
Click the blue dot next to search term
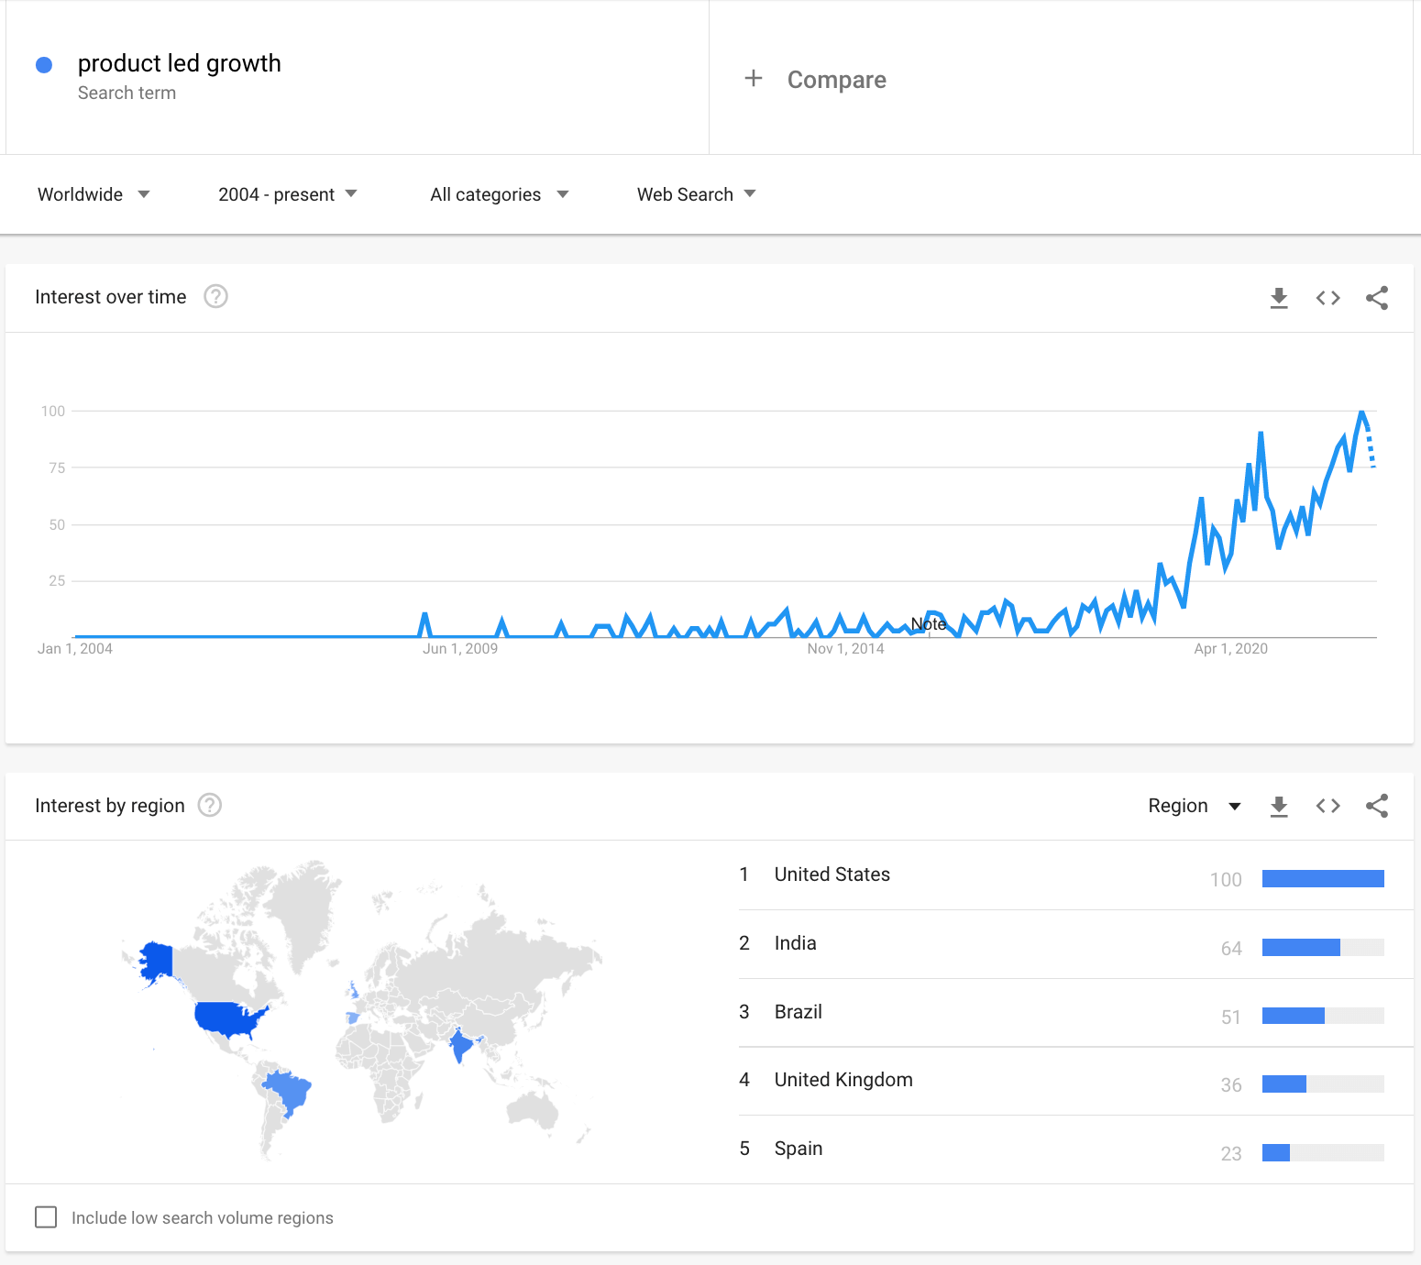[x=44, y=65]
